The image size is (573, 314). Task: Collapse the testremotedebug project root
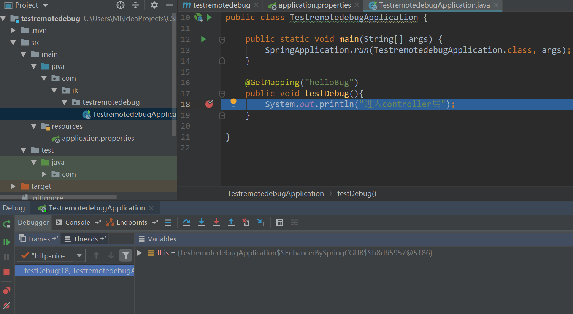[x=3, y=18]
